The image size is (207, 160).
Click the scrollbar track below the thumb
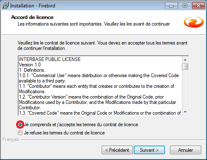pyautogui.click(x=185, y=89)
